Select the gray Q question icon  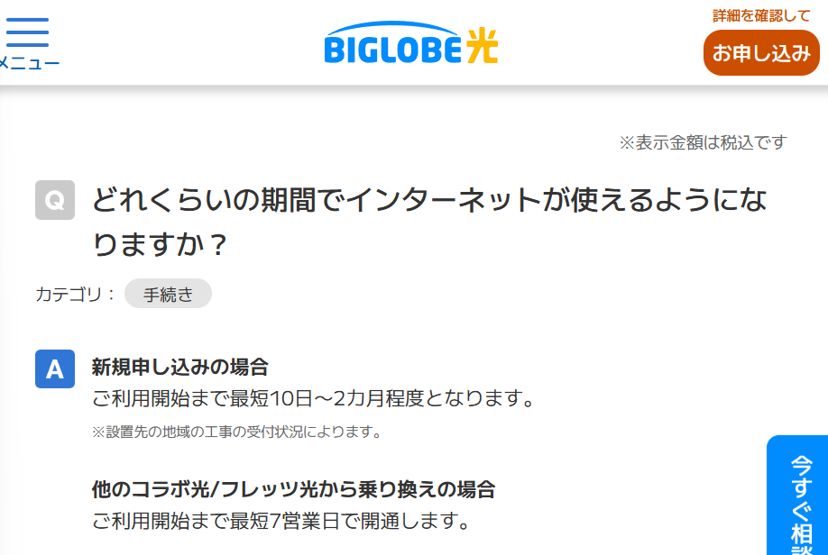tap(55, 200)
